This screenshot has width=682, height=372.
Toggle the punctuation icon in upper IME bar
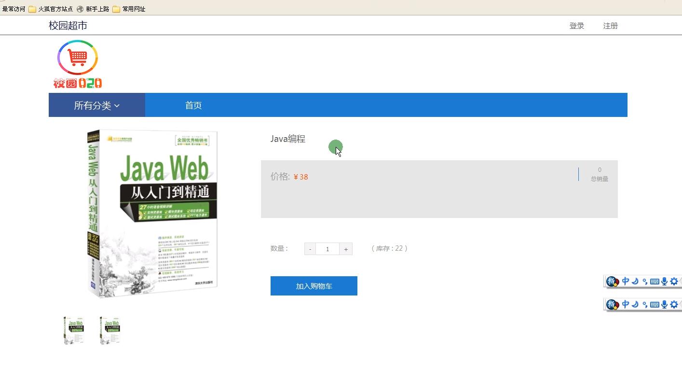(645, 282)
